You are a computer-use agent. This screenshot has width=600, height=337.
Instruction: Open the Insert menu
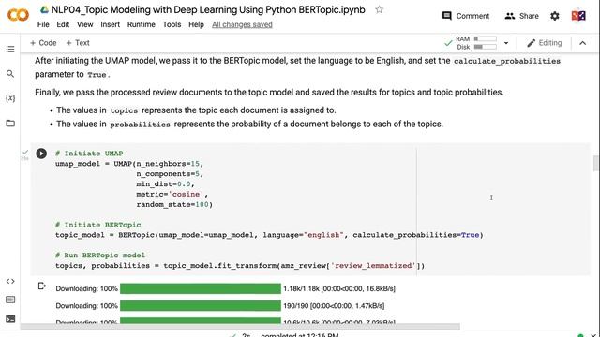[111, 24]
